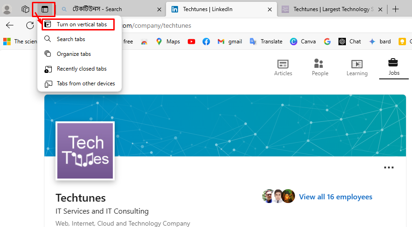Viewport: 412px width, 227px height.
Task: Close the Techtunes Largest Technology tab
Action: tap(380, 9)
